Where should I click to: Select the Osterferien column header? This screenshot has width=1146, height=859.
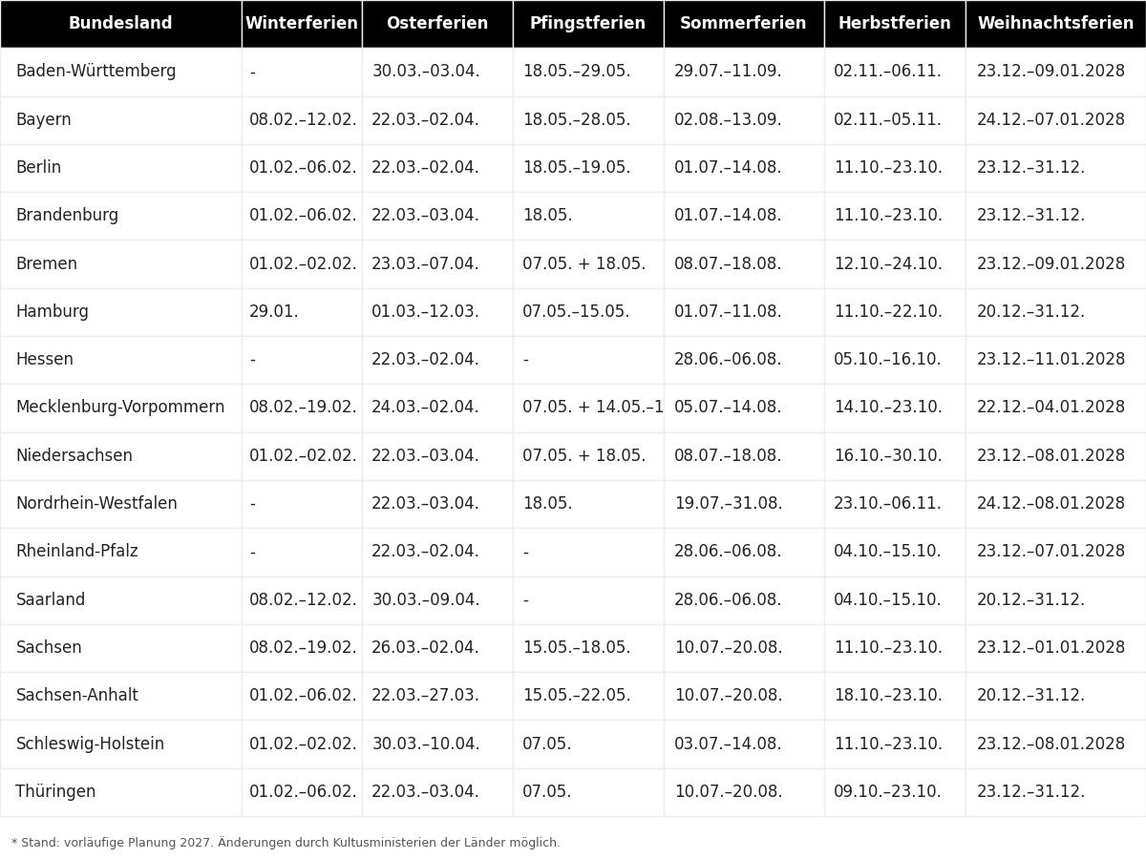tap(437, 24)
